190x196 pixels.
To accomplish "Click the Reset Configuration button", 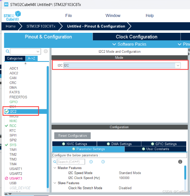I will point(72,136).
